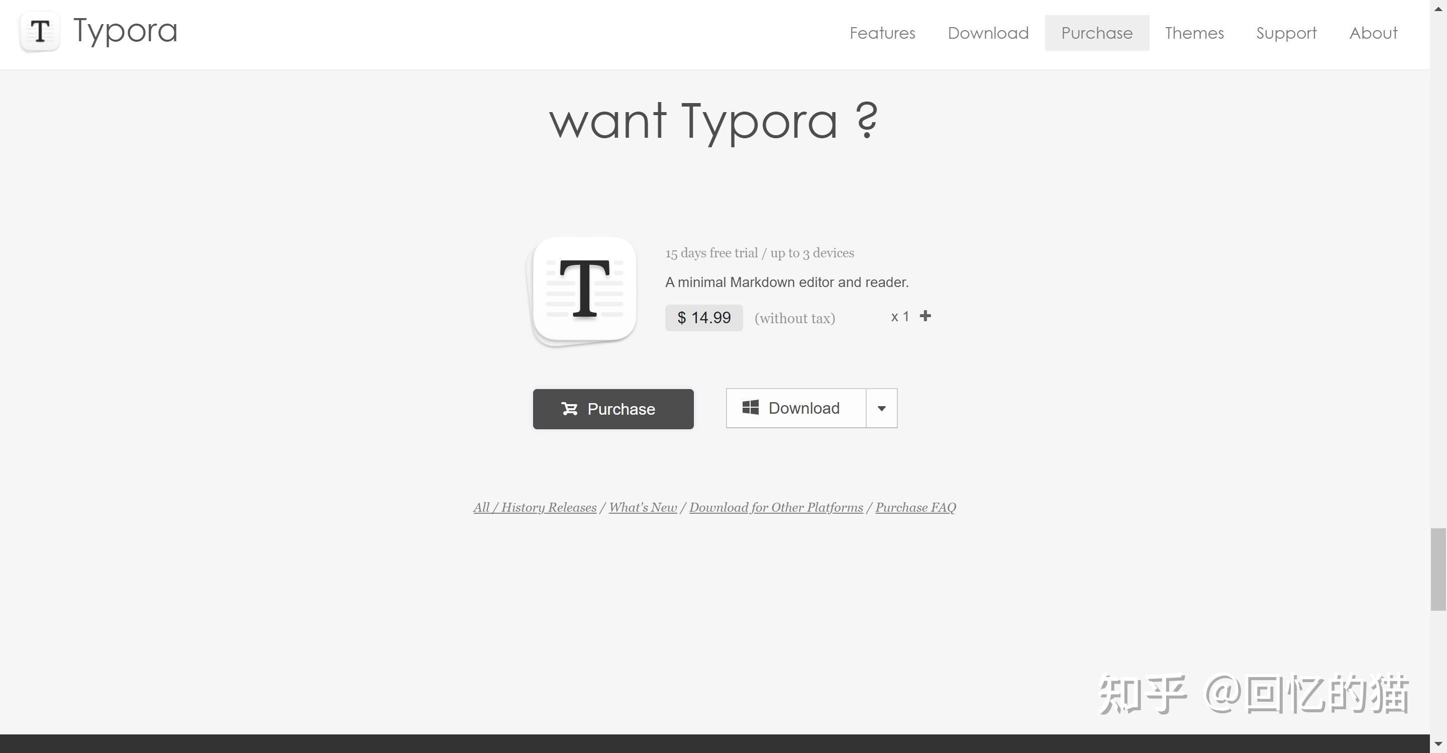The width and height of the screenshot is (1447, 753).
Task: Click the 'x 1' quantity text
Action: (900, 317)
